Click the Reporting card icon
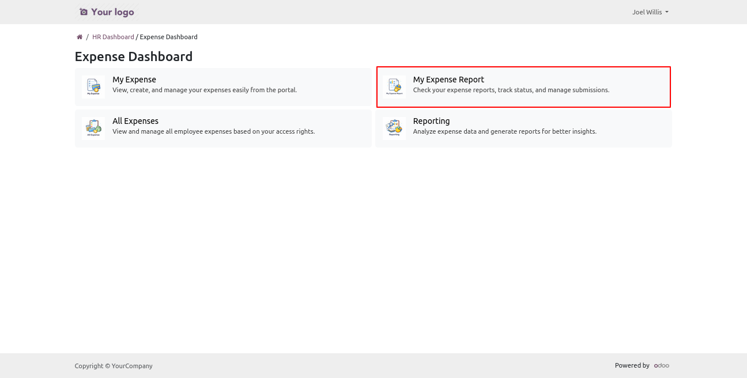The image size is (747, 378). (394, 128)
